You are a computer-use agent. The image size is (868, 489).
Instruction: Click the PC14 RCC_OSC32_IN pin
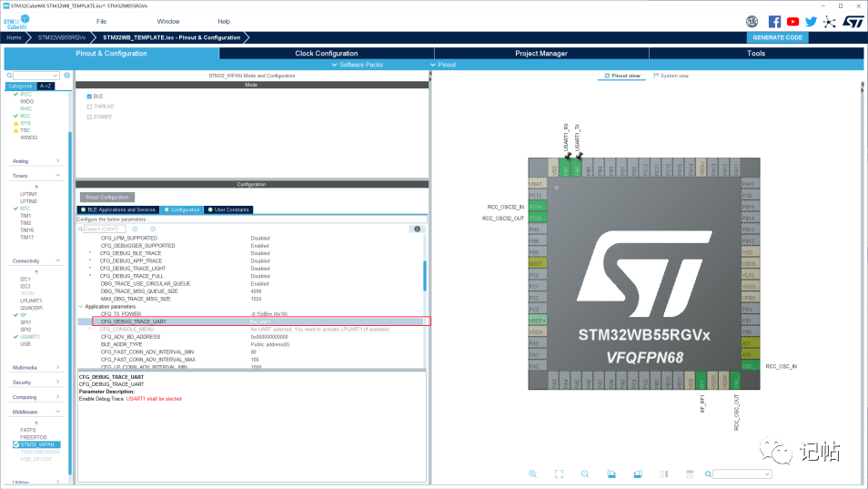point(537,207)
